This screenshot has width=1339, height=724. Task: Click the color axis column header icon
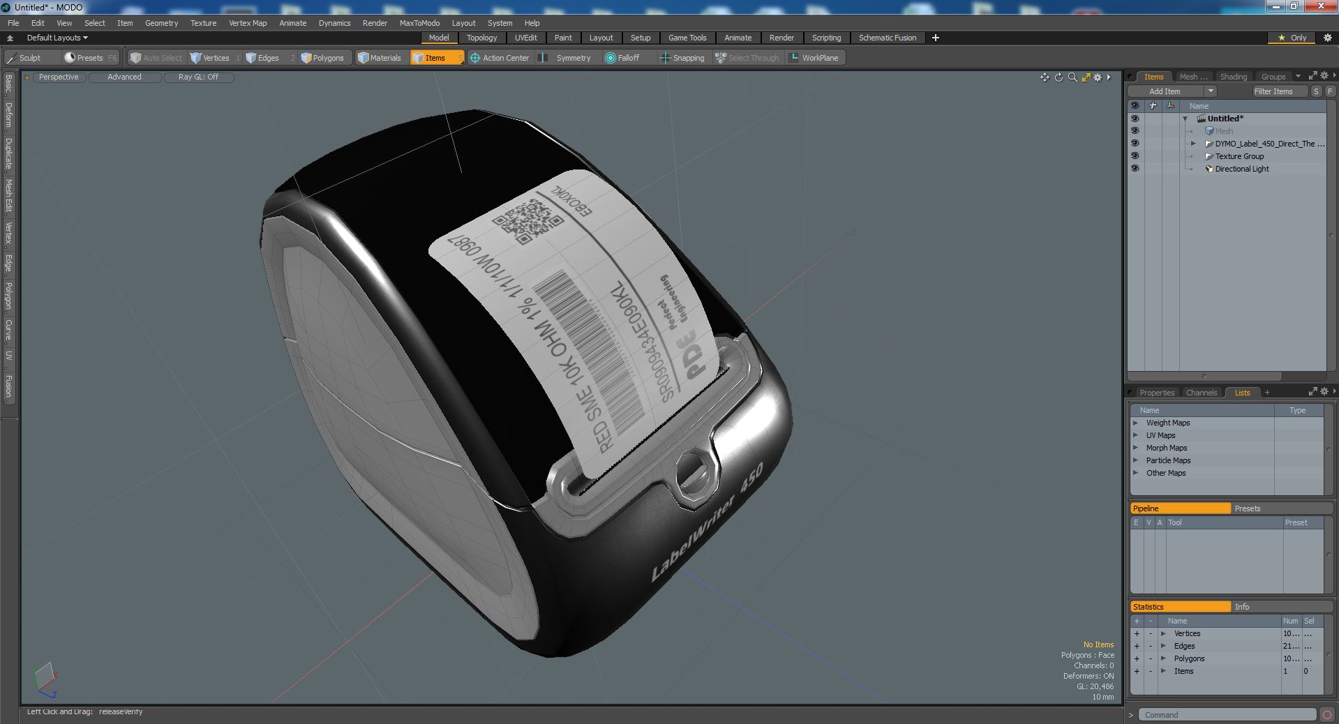tap(1170, 106)
